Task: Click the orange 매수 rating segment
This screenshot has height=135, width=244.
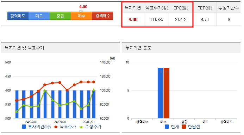Action: coord(81,16)
